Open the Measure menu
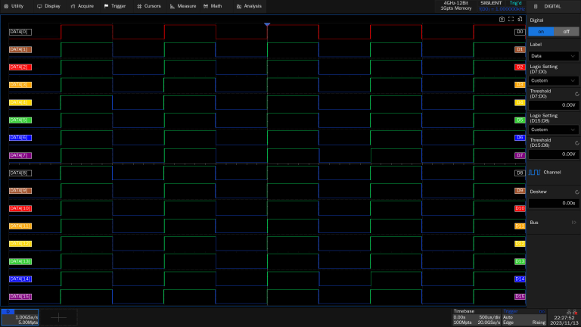The image size is (581, 327). (x=183, y=5)
